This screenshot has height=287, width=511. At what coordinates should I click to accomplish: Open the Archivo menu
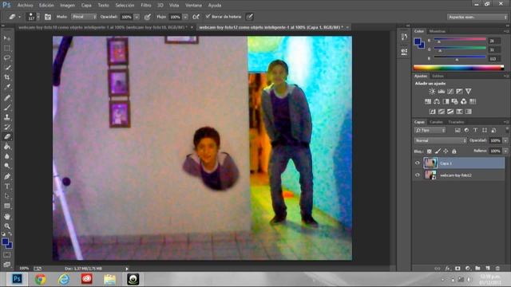(25, 6)
